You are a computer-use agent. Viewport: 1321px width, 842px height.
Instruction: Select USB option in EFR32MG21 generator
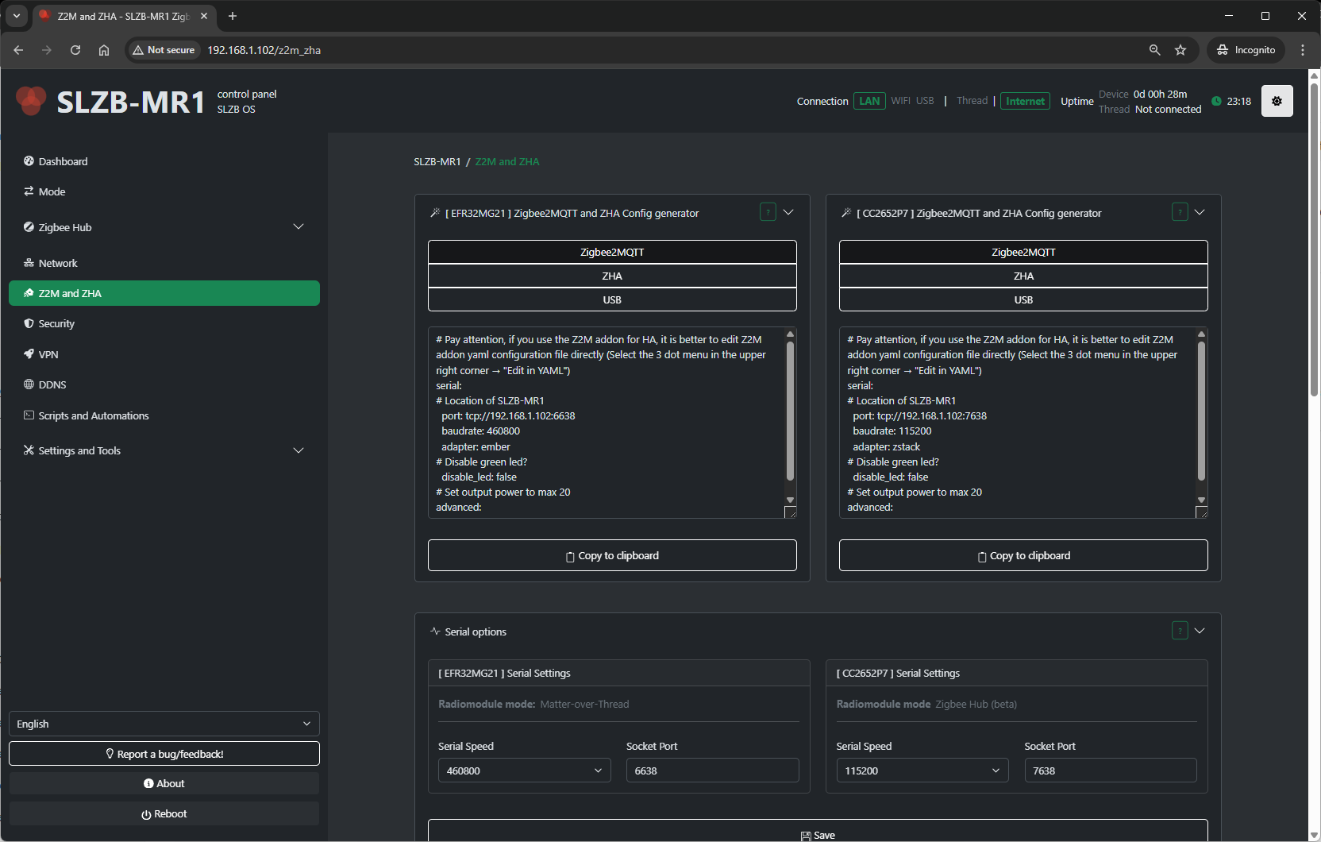612,299
